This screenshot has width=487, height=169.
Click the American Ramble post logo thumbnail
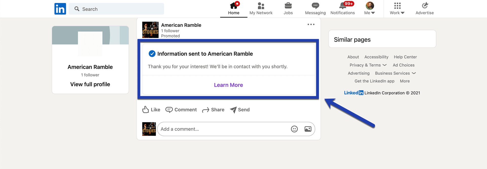point(150,30)
